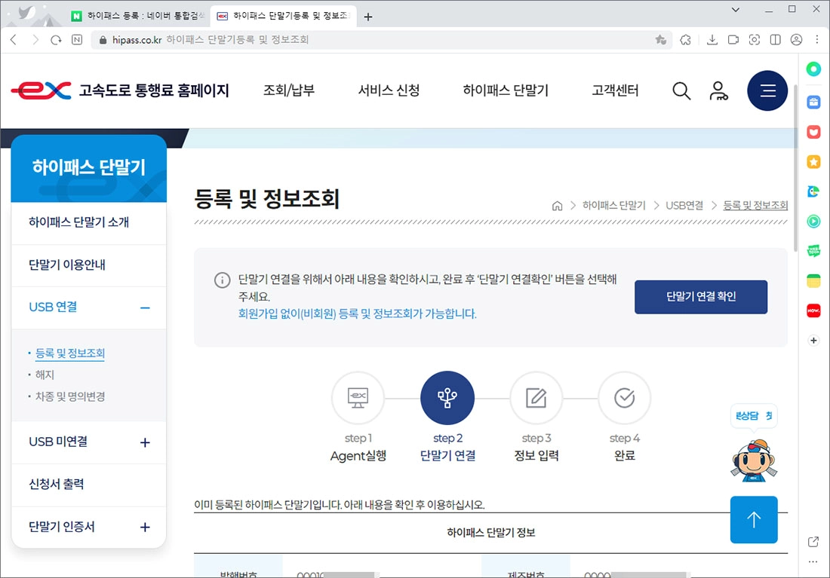Image resolution: width=830 pixels, height=578 pixels.
Task: Expand the USB 미연결 menu section
Action: (x=144, y=444)
